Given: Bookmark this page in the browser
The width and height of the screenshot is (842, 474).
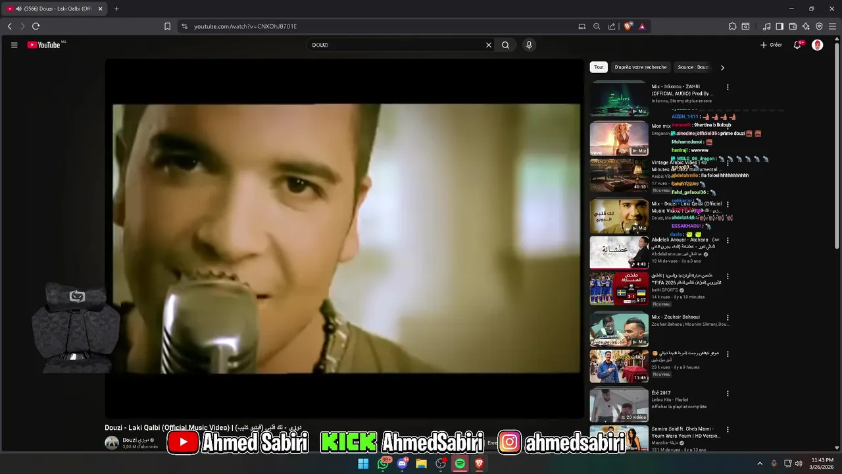Looking at the screenshot, I should tap(167, 26).
